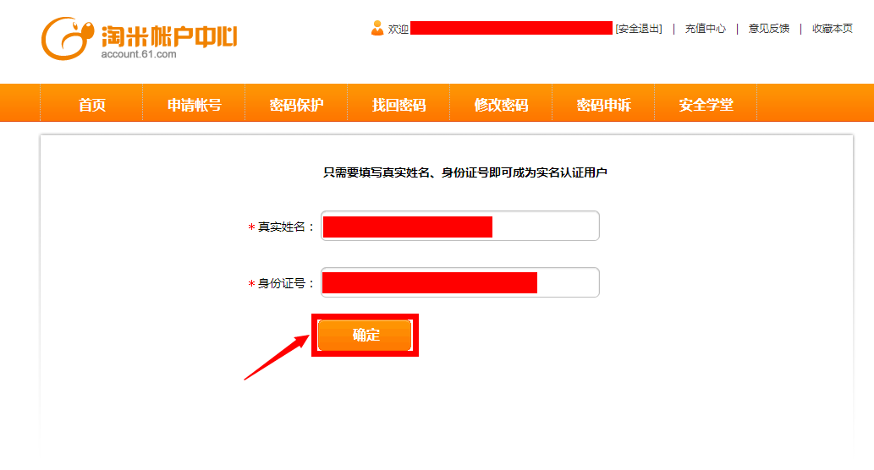This screenshot has width=874, height=470.
Task: Click the 安全退出 logout link
Action: [x=639, y=29]
